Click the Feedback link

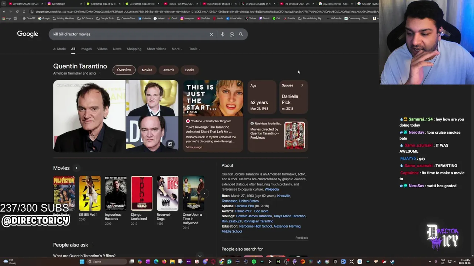click(301, 238)
